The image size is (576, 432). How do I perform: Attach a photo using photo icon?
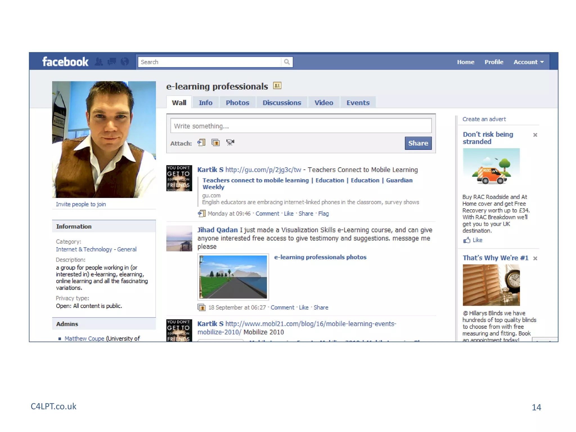point(216,143)
